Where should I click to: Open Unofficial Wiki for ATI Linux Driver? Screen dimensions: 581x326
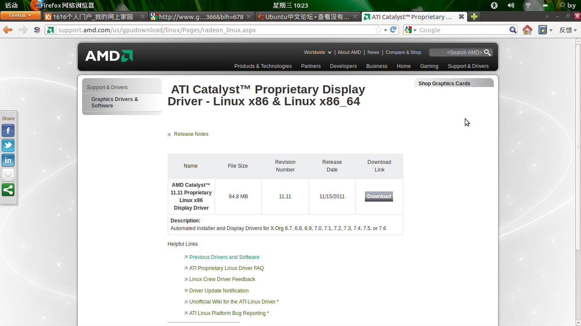(234, 302)
